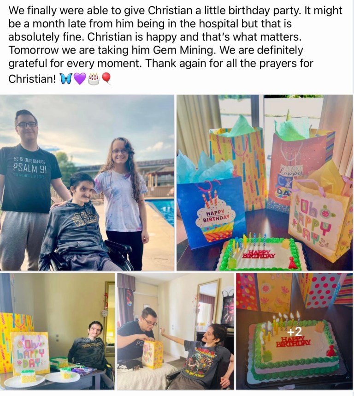
Task: Click the birthday cake emoji
Action: [x=94, y=79]
